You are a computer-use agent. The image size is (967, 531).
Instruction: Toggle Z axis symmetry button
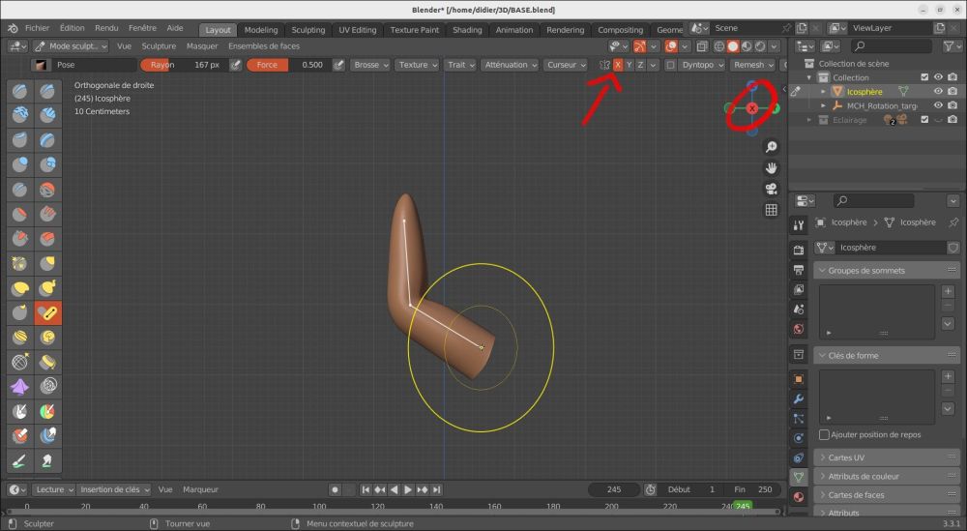pyautogui.click(x=640, y=65)
